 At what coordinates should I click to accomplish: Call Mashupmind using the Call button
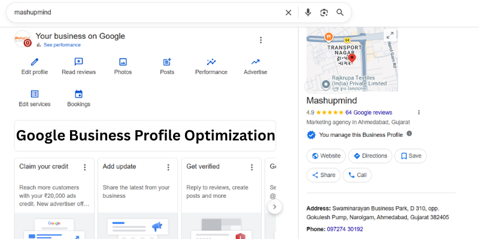click(x=357, y=175)
